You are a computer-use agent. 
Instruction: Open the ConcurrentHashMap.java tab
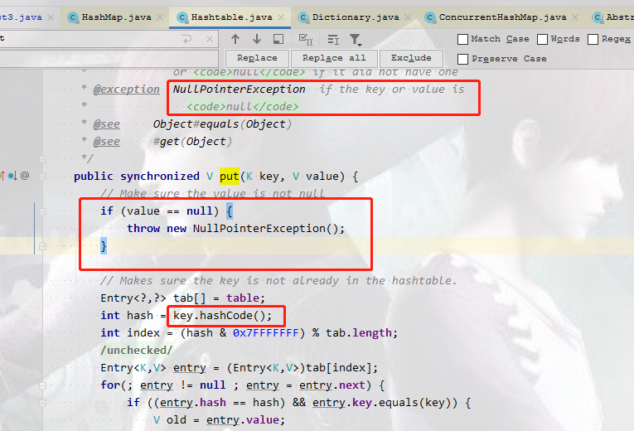click(x=502, y=17)
